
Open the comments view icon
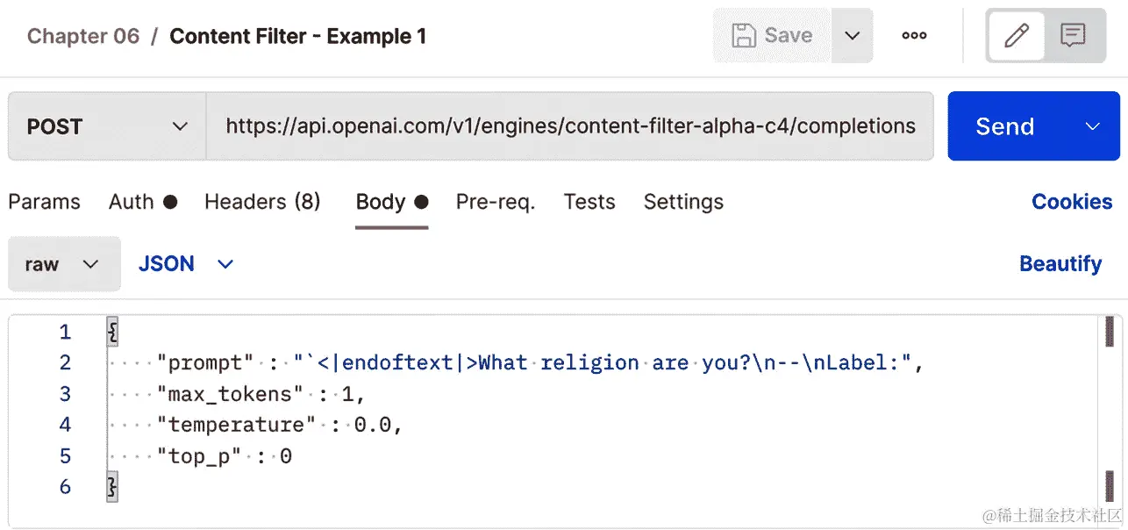click(1073, 36)
